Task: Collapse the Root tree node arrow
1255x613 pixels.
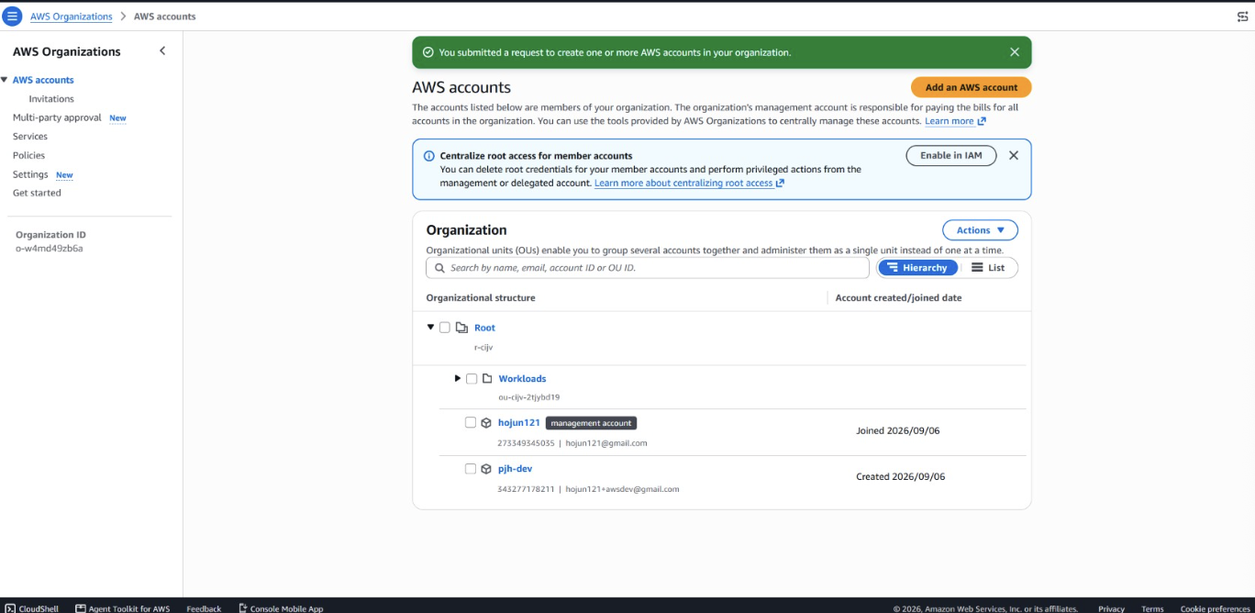Action: [430, 327]
